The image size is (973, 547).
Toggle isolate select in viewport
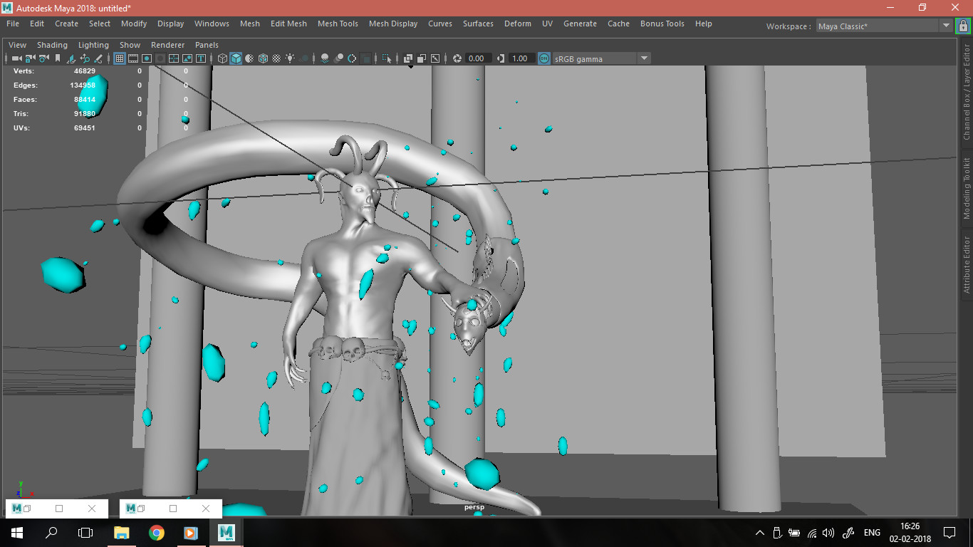pyautogui.click(x=387, y=58)
